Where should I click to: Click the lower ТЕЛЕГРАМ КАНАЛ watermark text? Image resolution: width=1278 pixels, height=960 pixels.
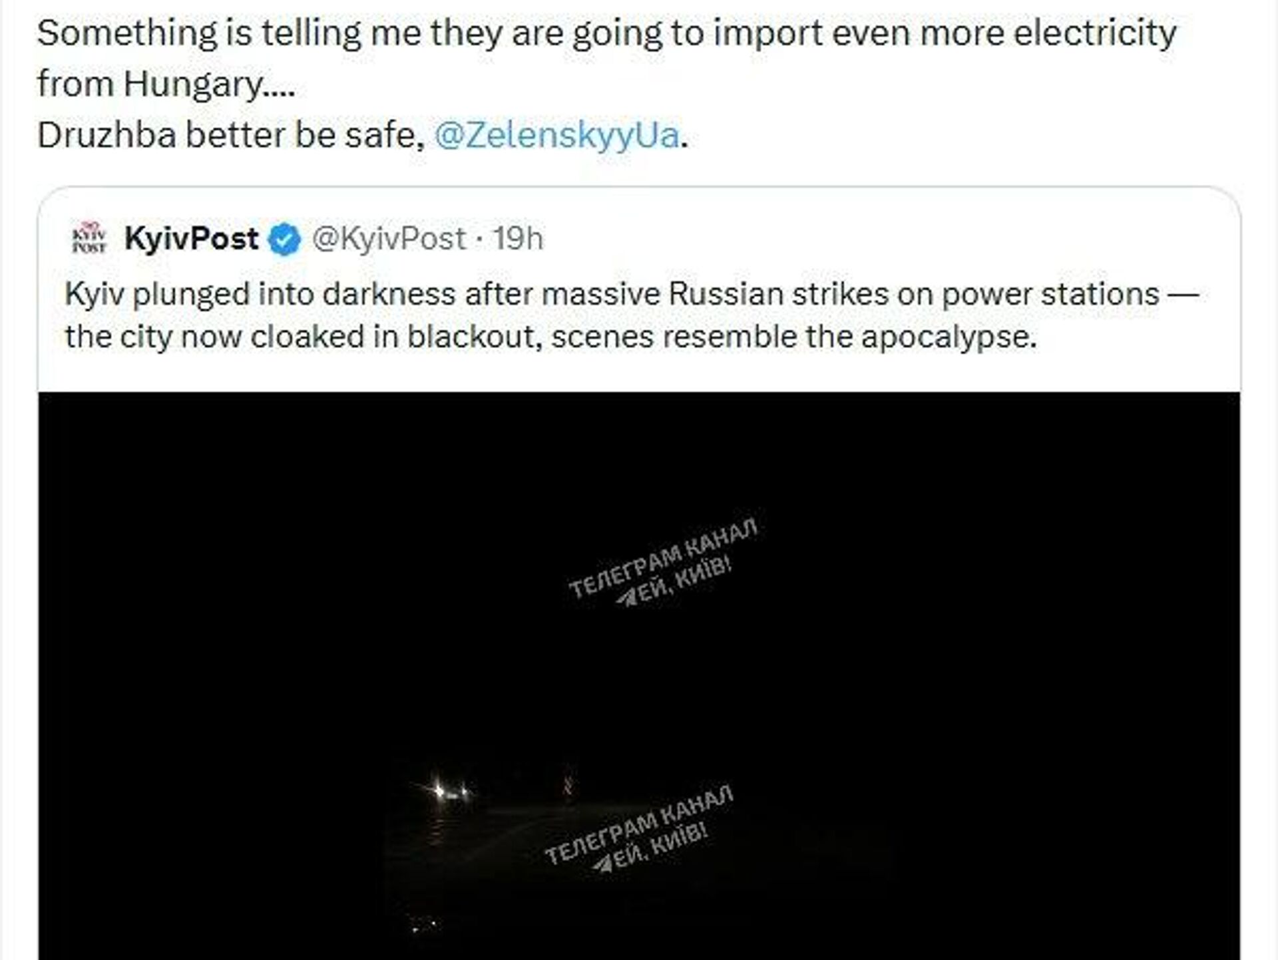pyautogui.click(x=639, y=824)
